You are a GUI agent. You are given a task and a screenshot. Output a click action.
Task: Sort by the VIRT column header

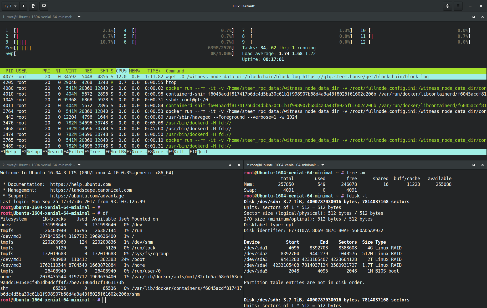(71, 71)
